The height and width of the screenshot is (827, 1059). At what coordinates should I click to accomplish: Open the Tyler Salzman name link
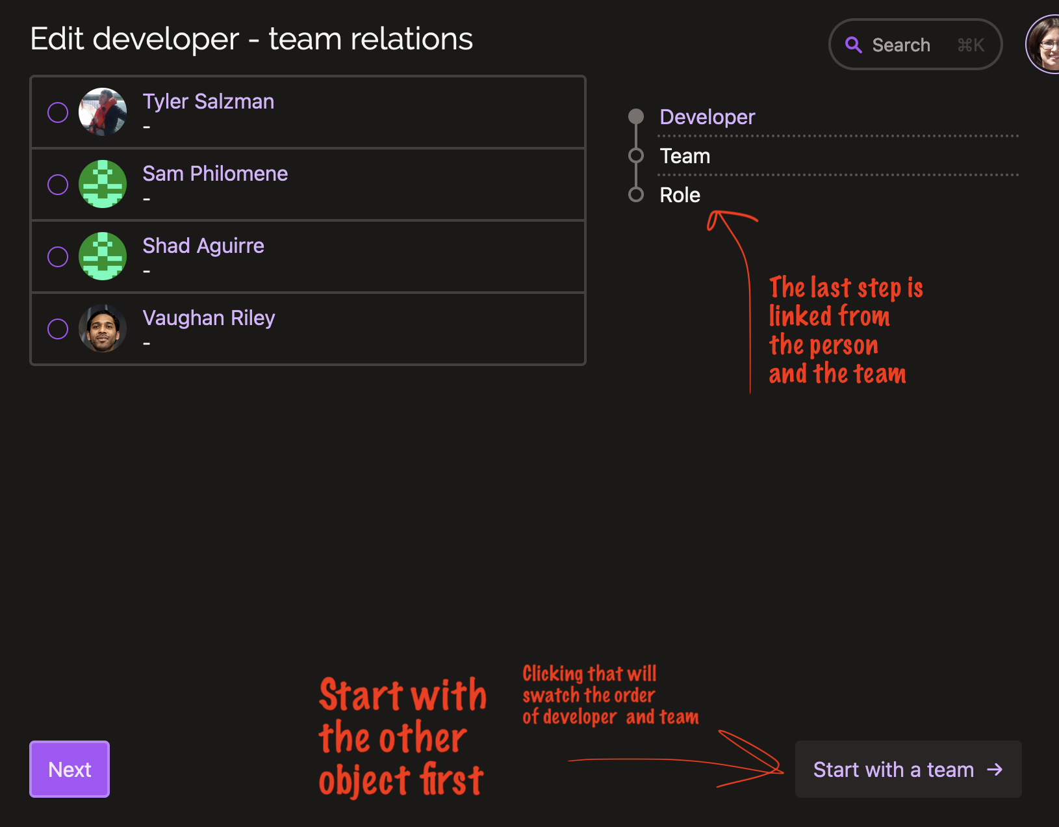point(208,101)
